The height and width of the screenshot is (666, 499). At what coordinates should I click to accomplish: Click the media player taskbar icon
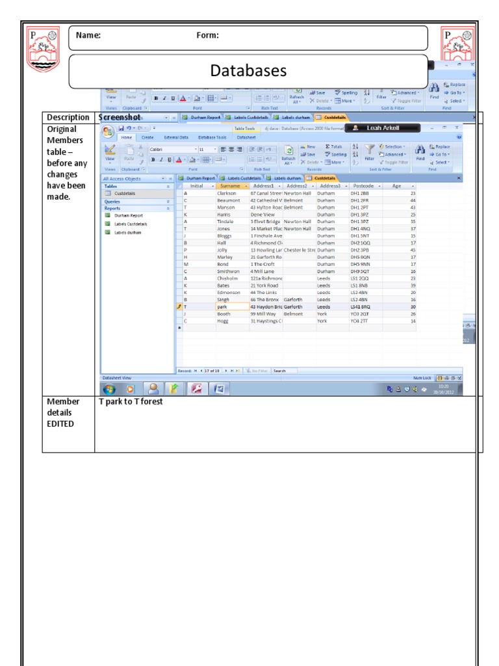coord(130,389)
